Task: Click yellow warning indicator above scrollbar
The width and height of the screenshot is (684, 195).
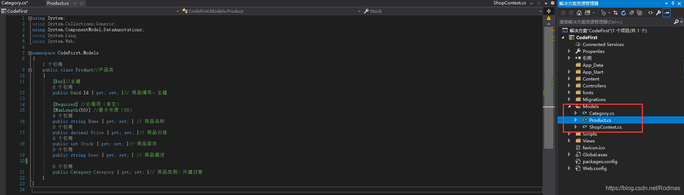Action: [549, 18]
